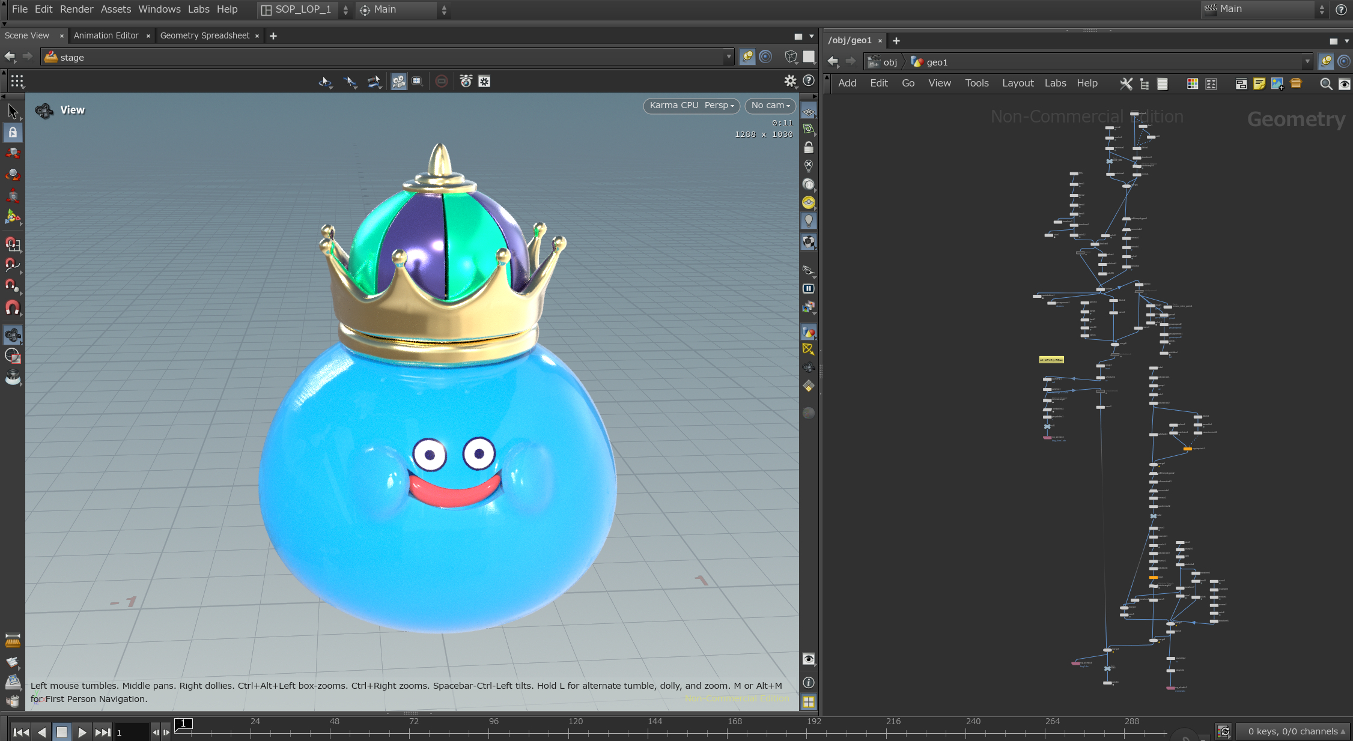This screenshot has height=741, width=1353.
Task: Add a sticky note icon
Action: click(x=1259, y=83)
